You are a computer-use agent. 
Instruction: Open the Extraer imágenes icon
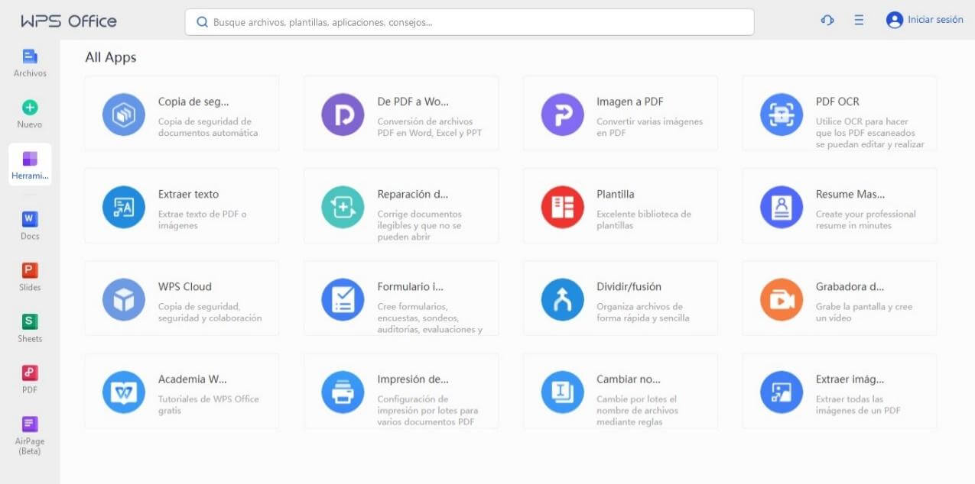click(x=782, y=392)
